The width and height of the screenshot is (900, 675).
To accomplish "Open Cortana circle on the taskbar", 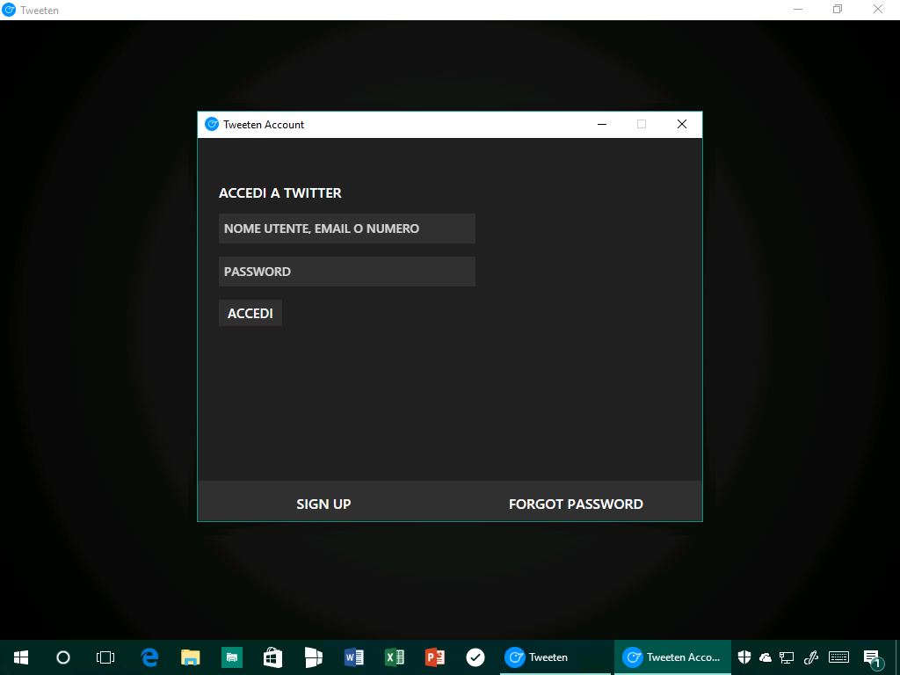I will click(63, 657).
